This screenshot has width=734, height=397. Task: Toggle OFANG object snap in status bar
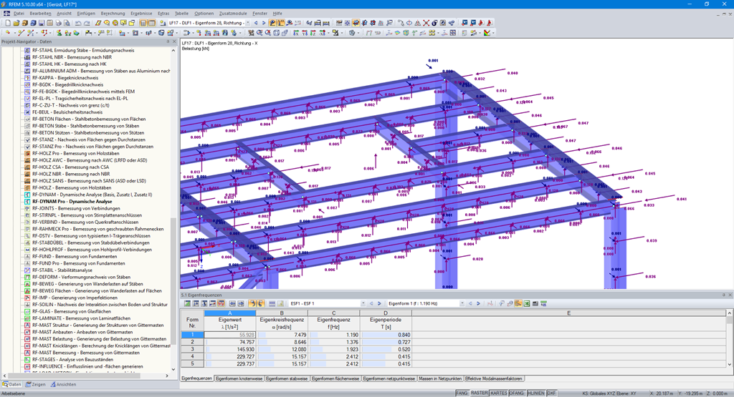[517, 393]
